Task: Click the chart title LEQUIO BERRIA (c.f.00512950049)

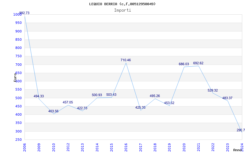Action: (x=122, y=4)
